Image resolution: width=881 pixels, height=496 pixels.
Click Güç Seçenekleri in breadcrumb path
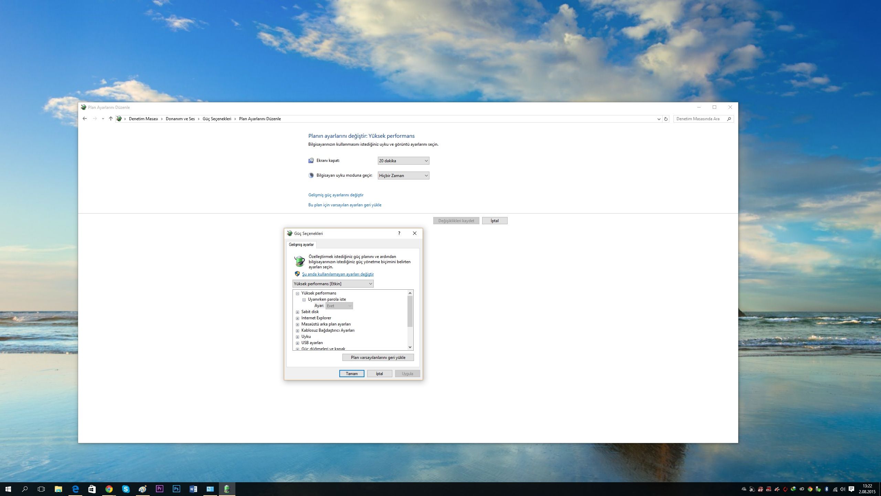point(217,119)
